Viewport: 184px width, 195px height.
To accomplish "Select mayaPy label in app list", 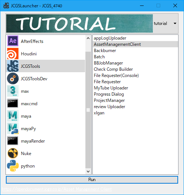I will 28,129.
